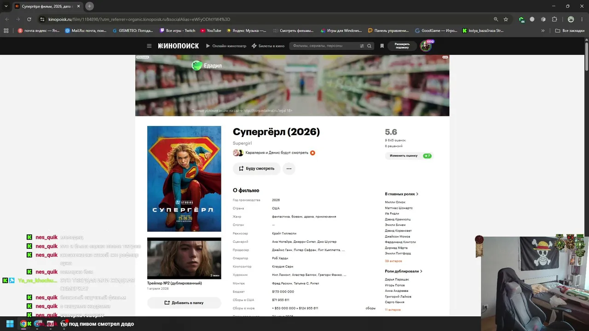
Task: Open 8 рецензий link
Action: pos(394,146)
